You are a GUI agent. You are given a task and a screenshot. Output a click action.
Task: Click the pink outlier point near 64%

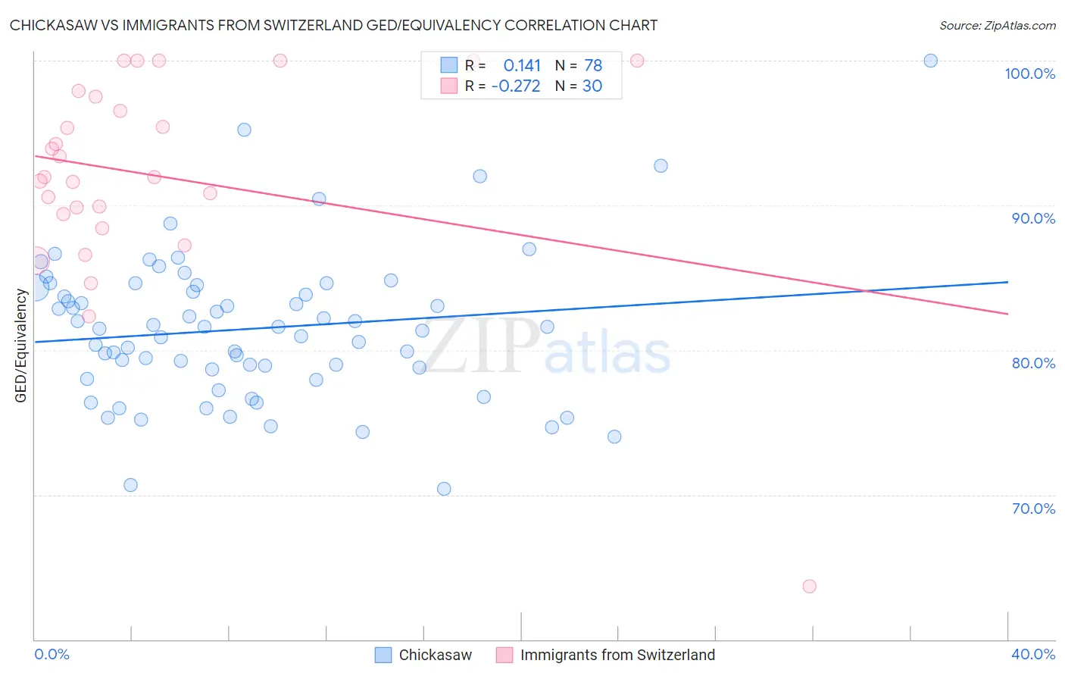(x=809, y=586)
